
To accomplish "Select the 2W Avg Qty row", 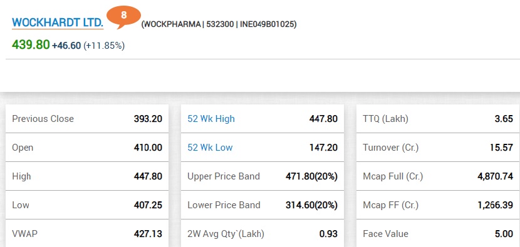I will coord(263,233).
